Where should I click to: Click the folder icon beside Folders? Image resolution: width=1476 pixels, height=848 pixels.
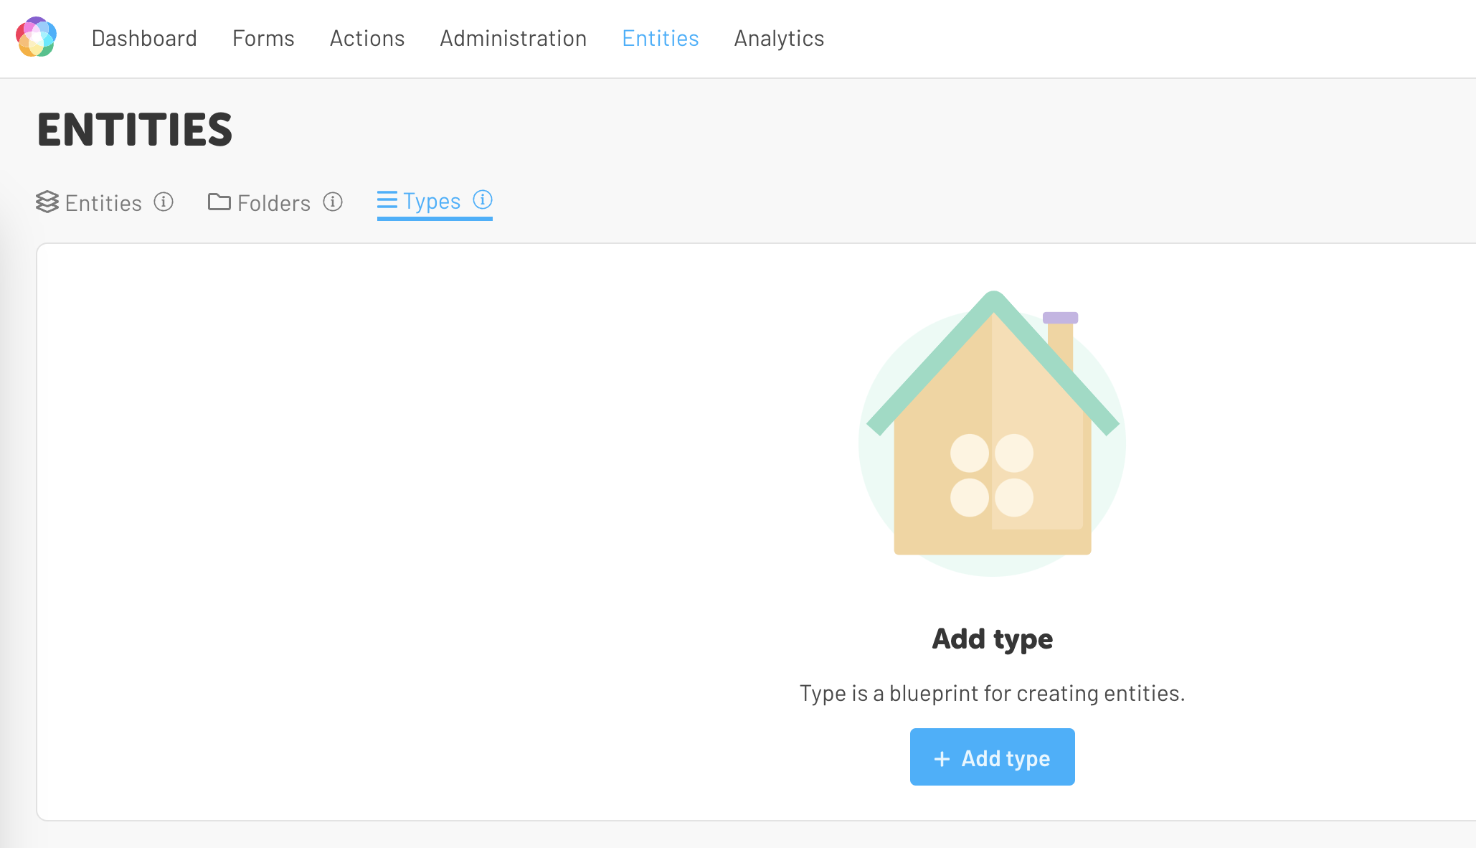(x=219, y=202)
